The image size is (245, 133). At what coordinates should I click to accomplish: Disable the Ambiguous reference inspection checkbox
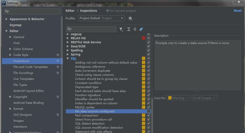148,67
